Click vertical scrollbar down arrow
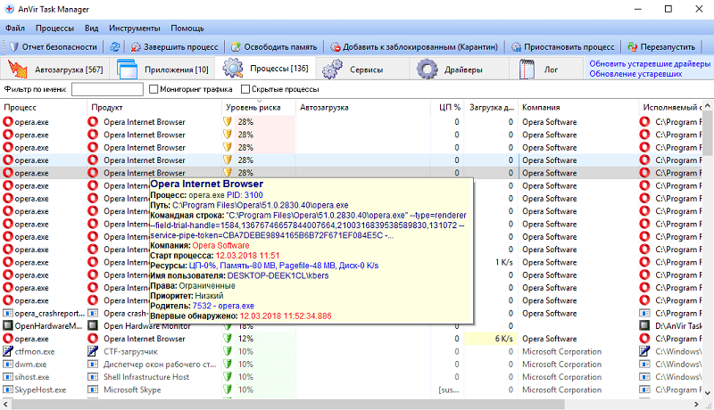714x410 pixels. click(707, 393)
